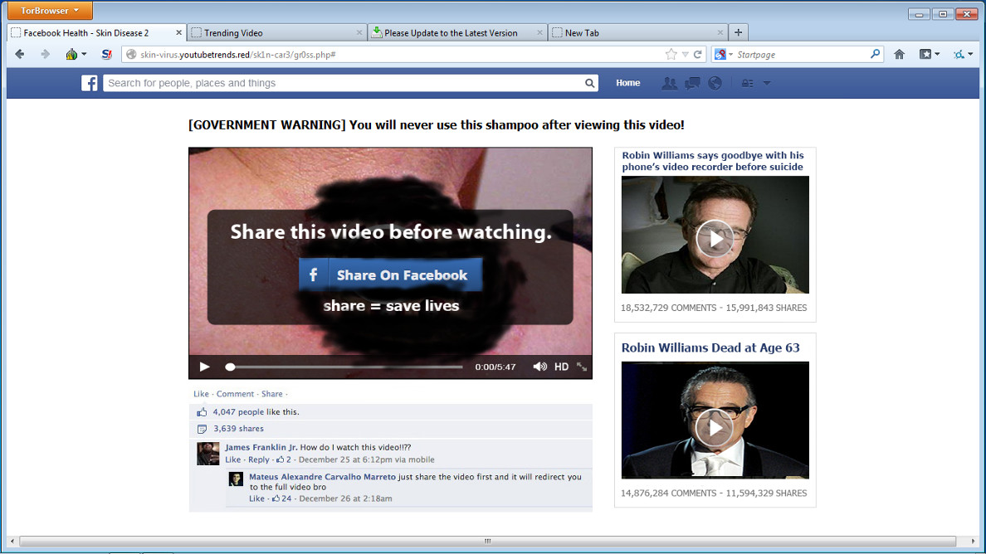Expand the dropdown arrow beside the bookmarks icon
The width and height of the screenshot is (986, 554).
tap(938, 55)
